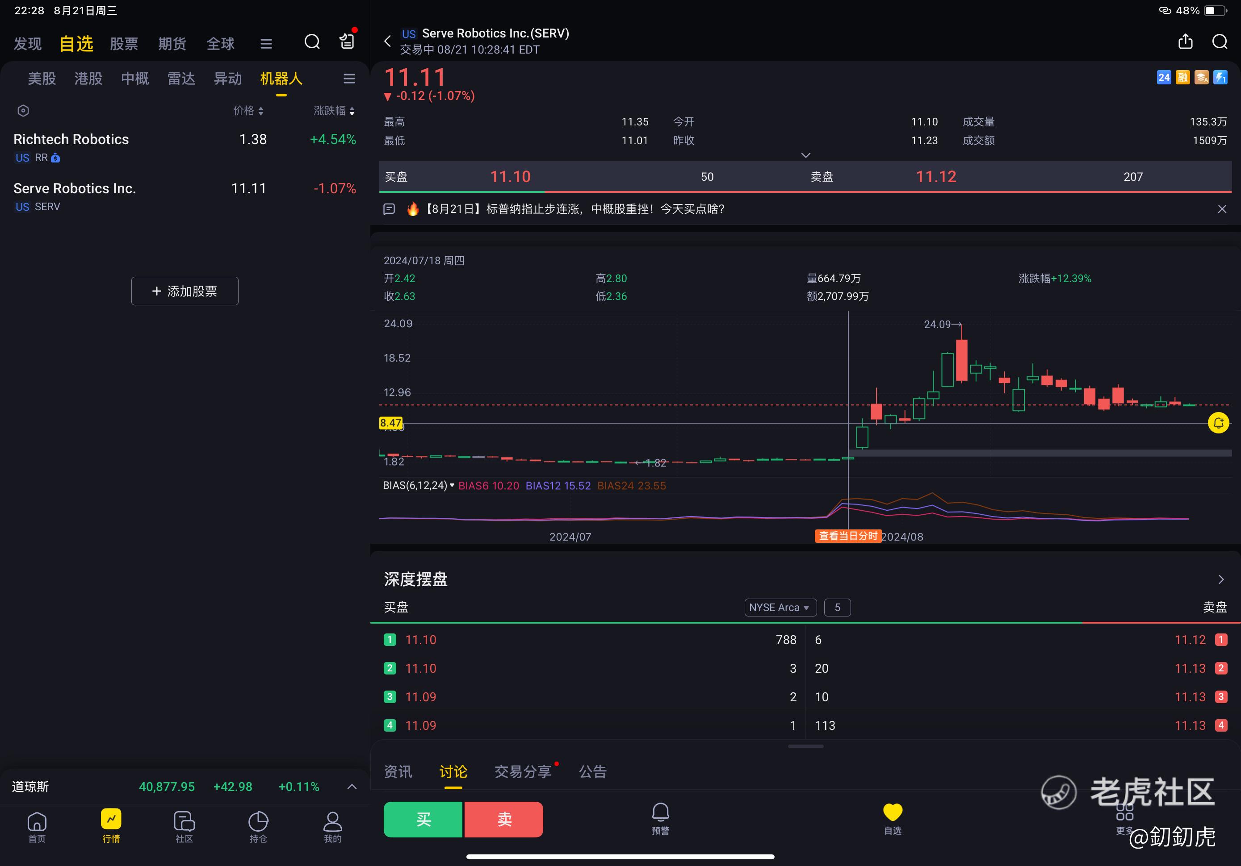
Task: Open 查看当日分时 intraday view
Action: coord(848,536)
